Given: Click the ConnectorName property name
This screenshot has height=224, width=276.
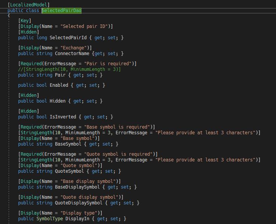Looking at the screenshot, I should tap(72, 54).
